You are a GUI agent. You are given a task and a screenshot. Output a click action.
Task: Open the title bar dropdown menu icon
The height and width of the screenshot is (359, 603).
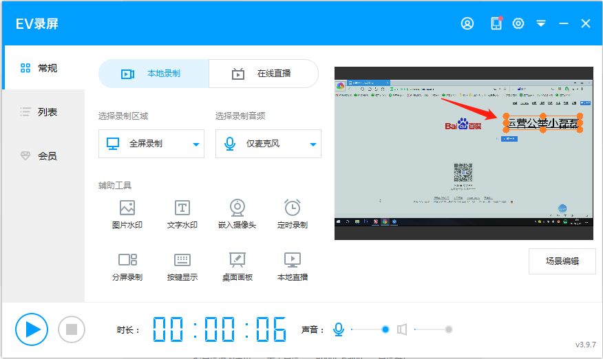540,23
